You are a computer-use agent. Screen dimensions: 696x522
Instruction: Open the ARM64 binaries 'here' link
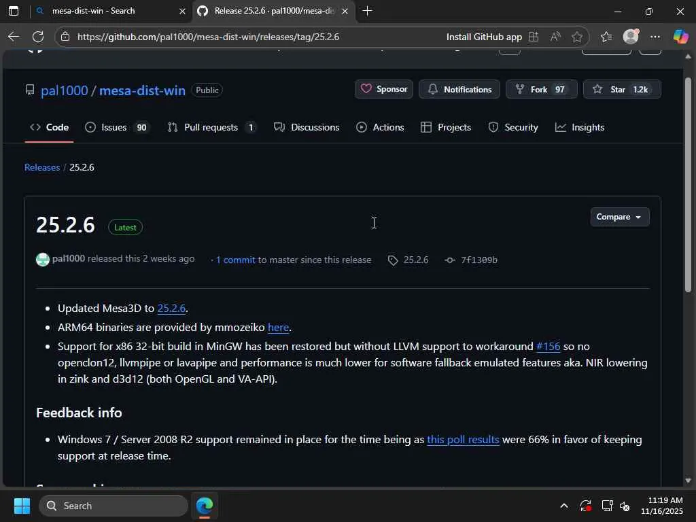coord(278,328)
